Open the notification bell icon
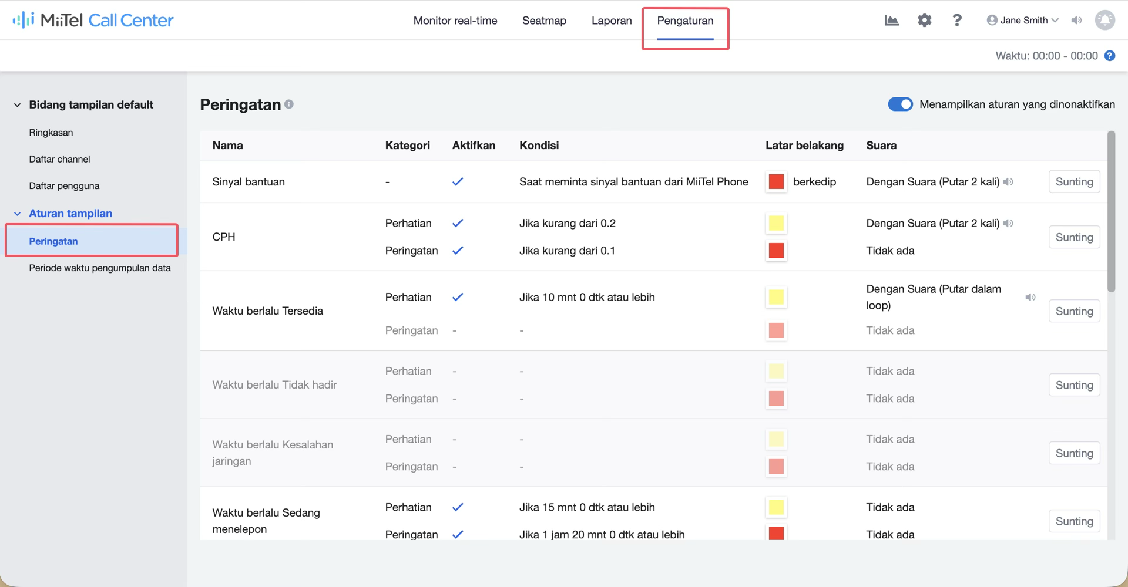This screenshot has width=1128, height=587. pos(1104,21)
